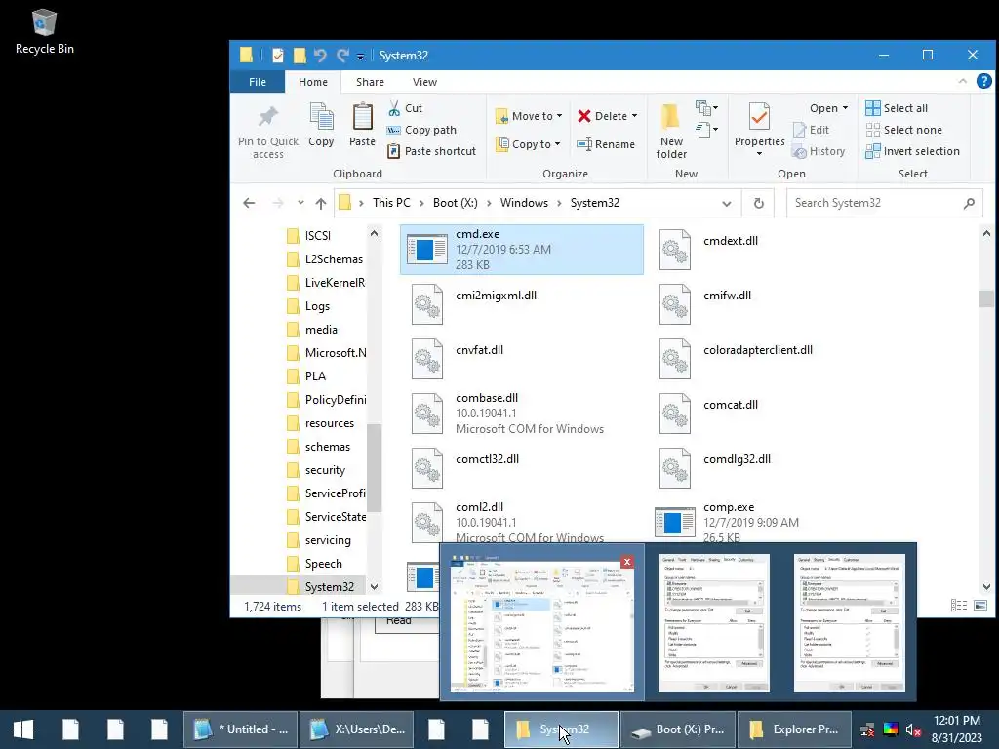Click Select all in ribbon
This screenshot has height=749, width=999.
click(x=897, y=108)
